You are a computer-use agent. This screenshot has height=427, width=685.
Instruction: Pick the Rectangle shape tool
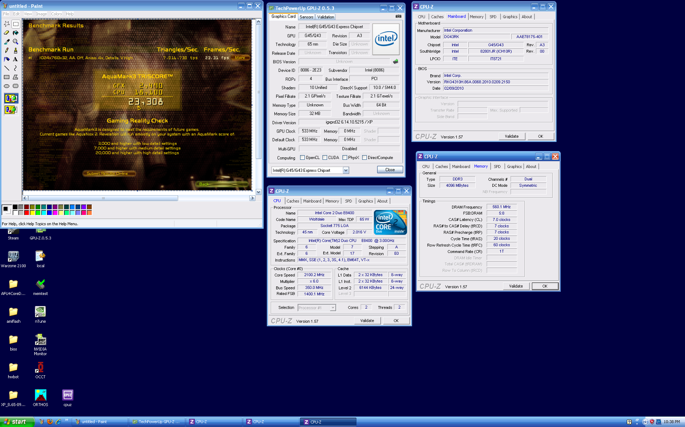[x=7, y=77]
